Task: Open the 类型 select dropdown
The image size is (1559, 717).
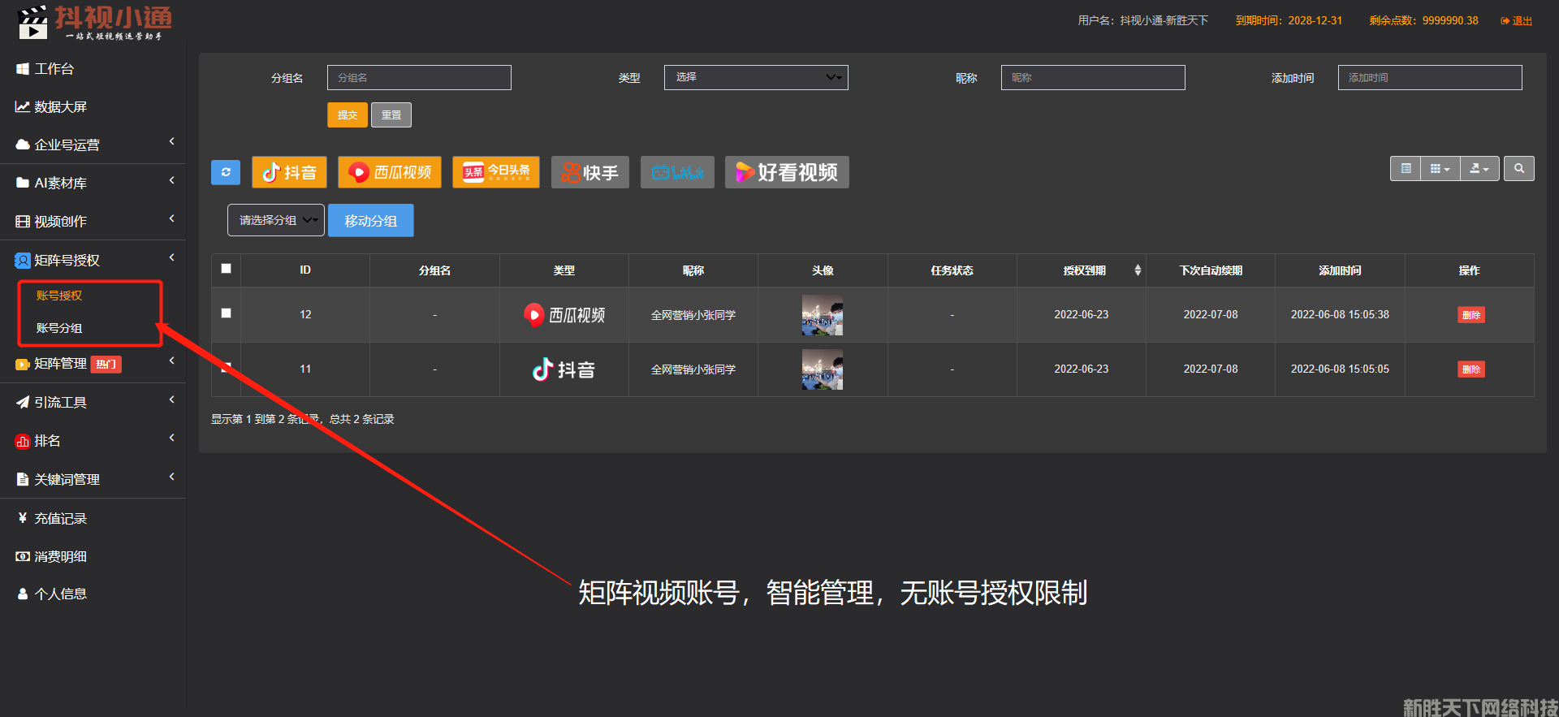Action: pyautogui.click(x=756, y=78)
